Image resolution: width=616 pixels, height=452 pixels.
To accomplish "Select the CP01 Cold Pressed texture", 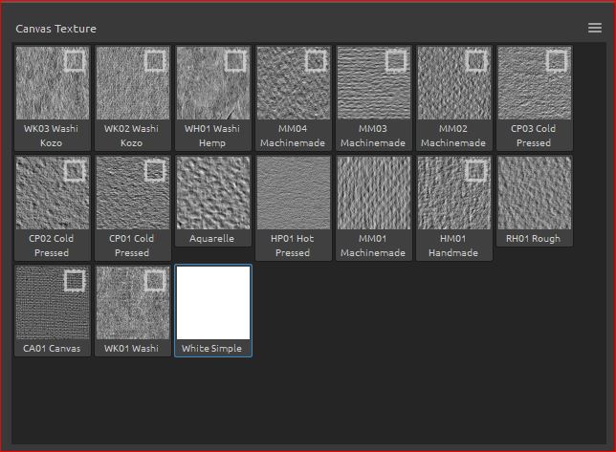I will tap(133, 201).
